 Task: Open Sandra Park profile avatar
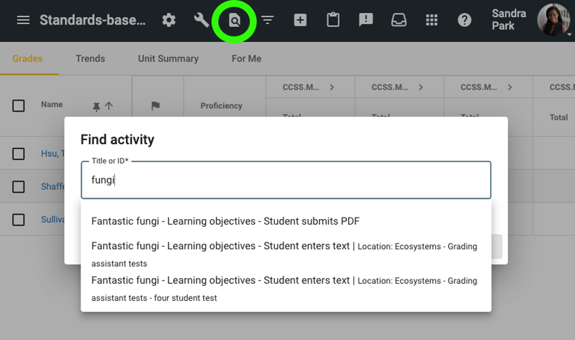553,20
